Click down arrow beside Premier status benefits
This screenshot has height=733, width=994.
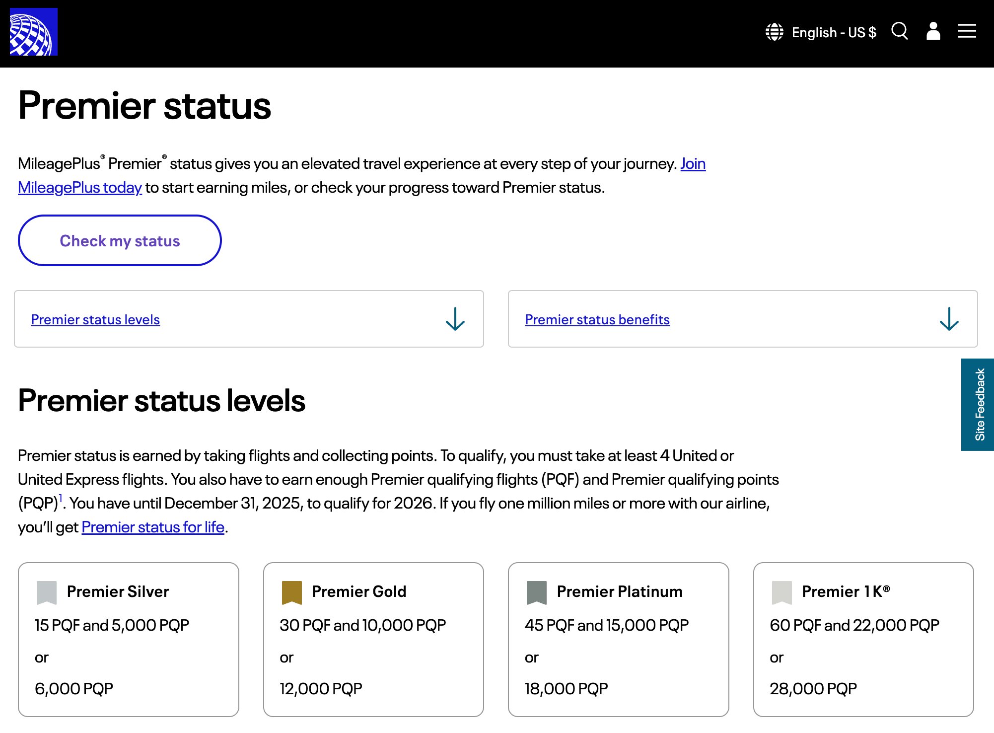(949, 319)
